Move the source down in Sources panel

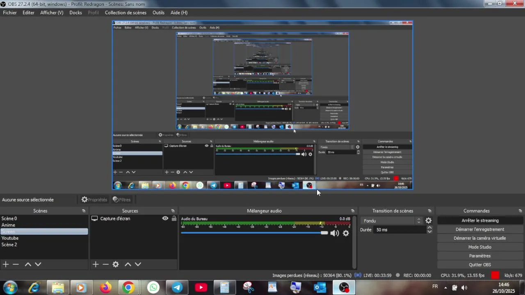pyautogui.click(x=138, y=264)
